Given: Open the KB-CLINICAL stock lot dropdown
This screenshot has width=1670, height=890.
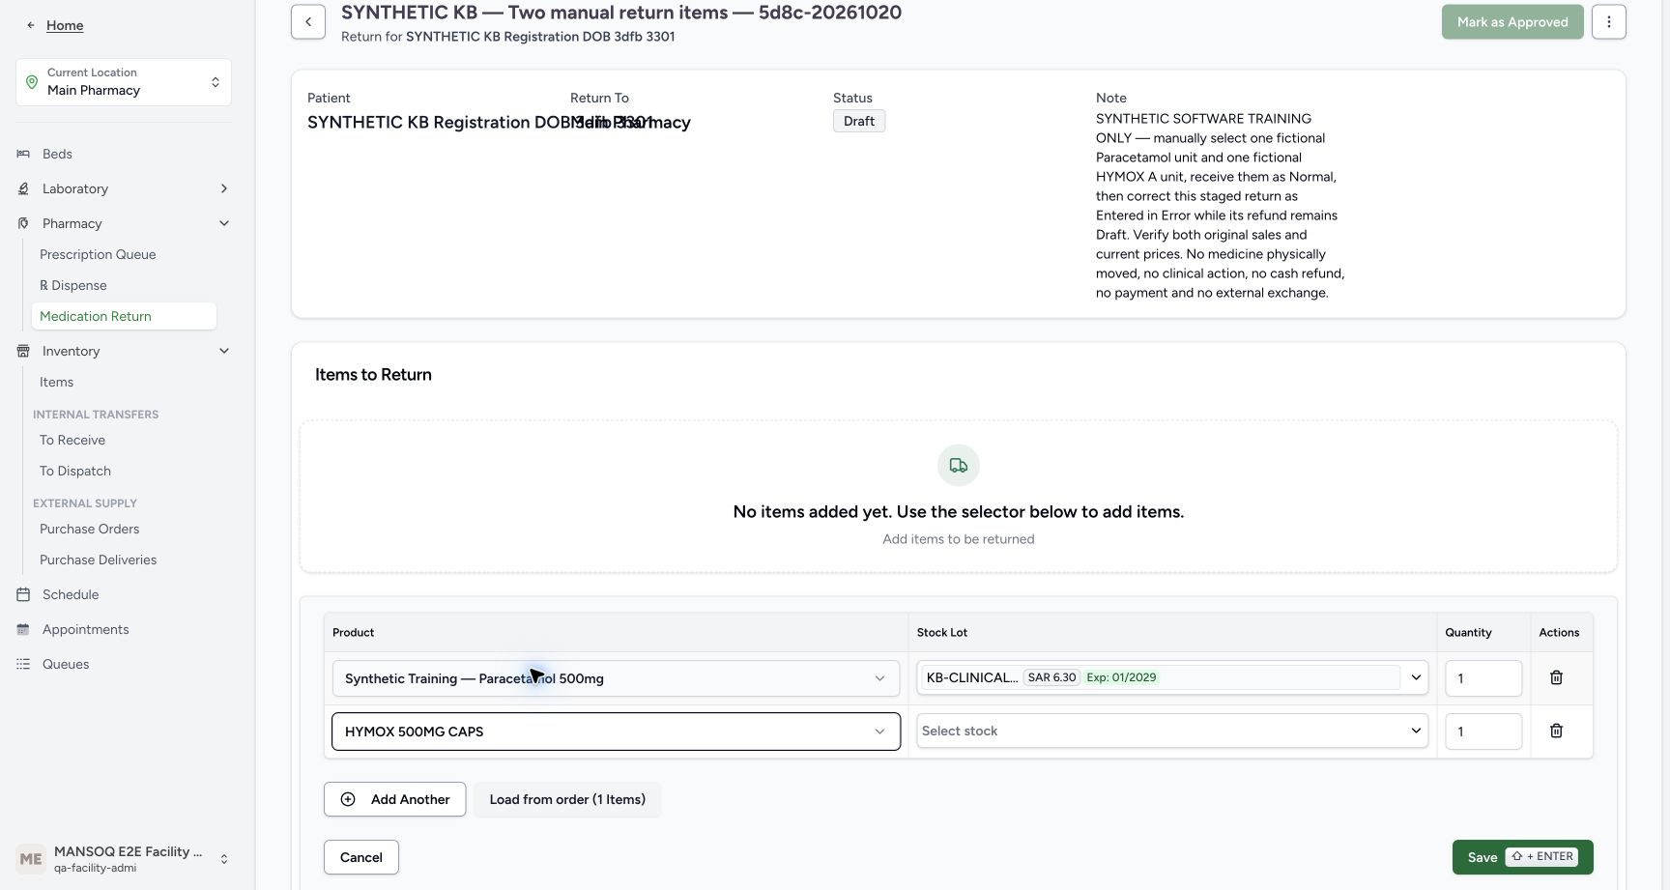Looking at the screenshot, I should pyautogui.click(x=1172, y=677).
